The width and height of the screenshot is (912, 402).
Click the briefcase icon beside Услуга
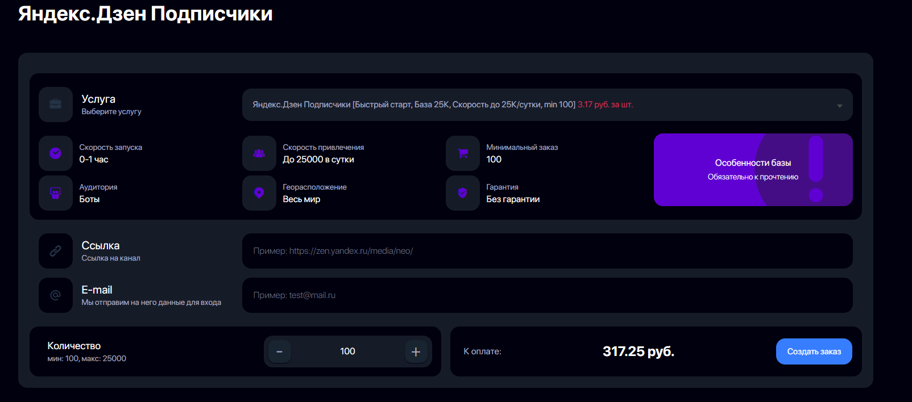coord(56,104)
